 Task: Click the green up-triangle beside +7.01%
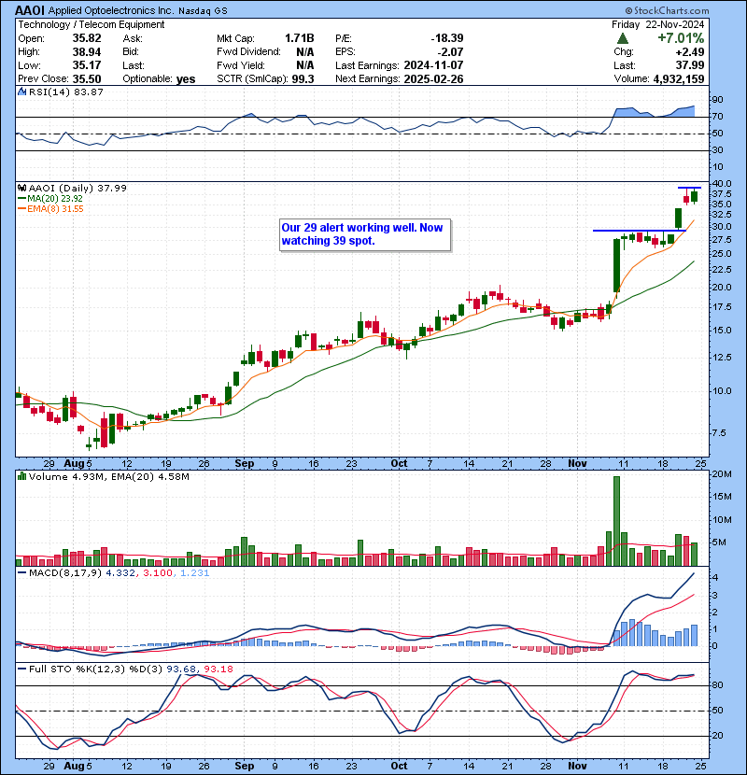pos(623,38)
